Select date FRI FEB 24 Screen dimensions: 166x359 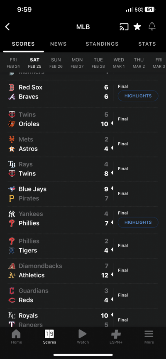(13, 63)
